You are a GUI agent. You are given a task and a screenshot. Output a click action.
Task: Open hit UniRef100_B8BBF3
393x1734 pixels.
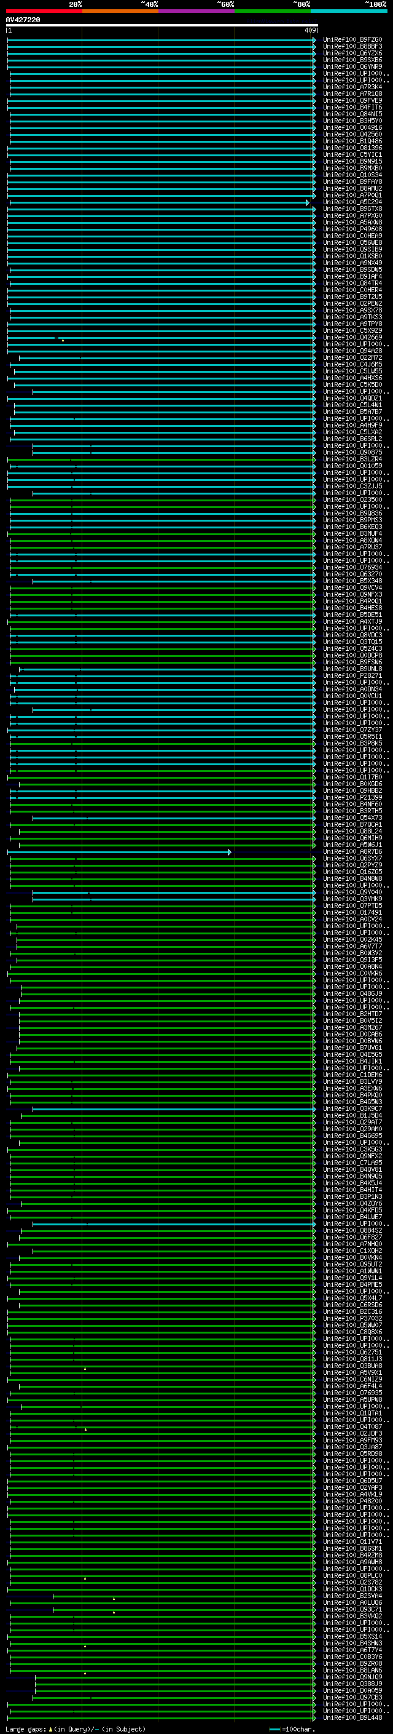point(352,47)
